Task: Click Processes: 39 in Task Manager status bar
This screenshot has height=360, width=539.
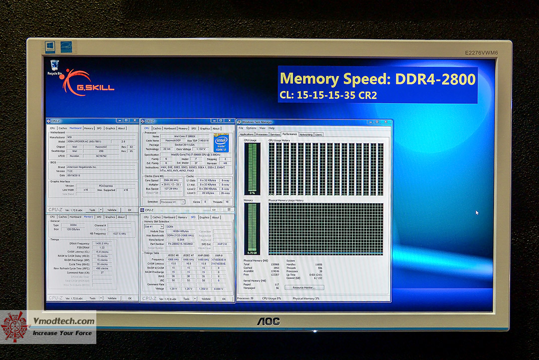Action: coord(245,299)
